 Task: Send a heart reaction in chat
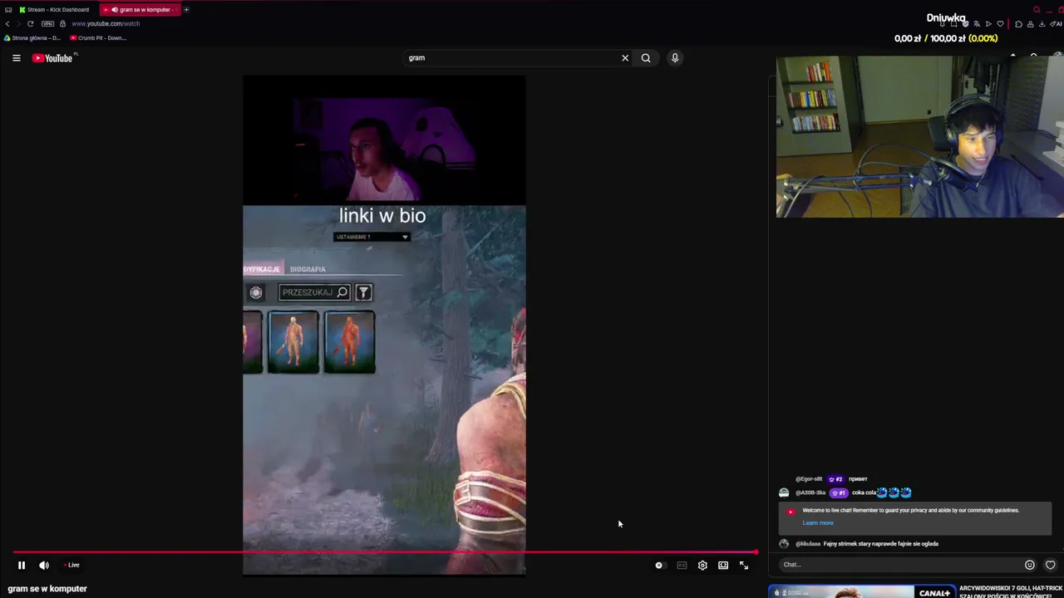[x=1050, y=565]
